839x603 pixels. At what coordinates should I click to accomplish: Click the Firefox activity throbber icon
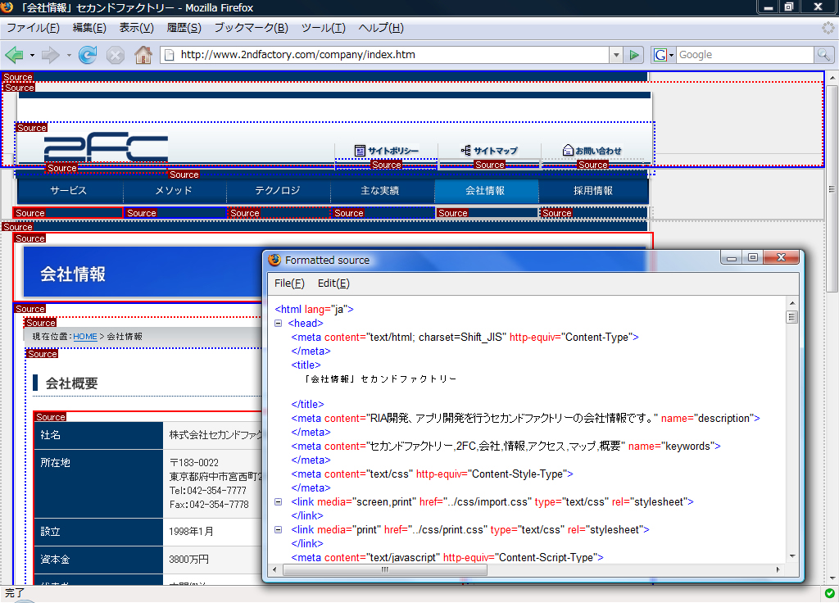click(x=828, y=28)
